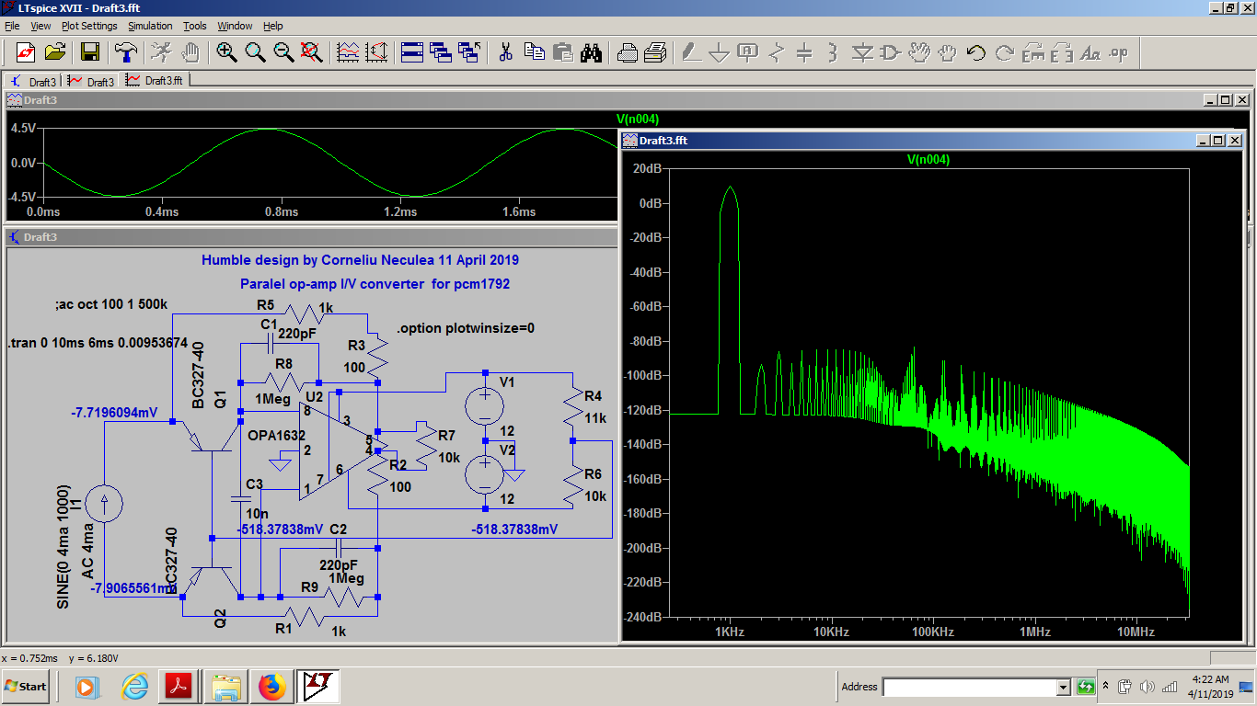The height and width of the screenshot is (706, 1257).
Task: Select the Place Text 'Aa' tool
Action: [x=1090, y=52]
